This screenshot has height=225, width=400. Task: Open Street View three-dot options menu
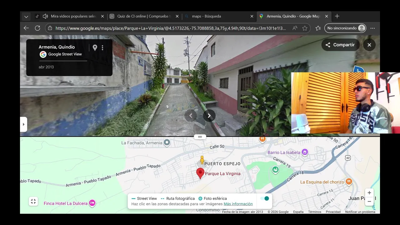(x=102, y=47)
